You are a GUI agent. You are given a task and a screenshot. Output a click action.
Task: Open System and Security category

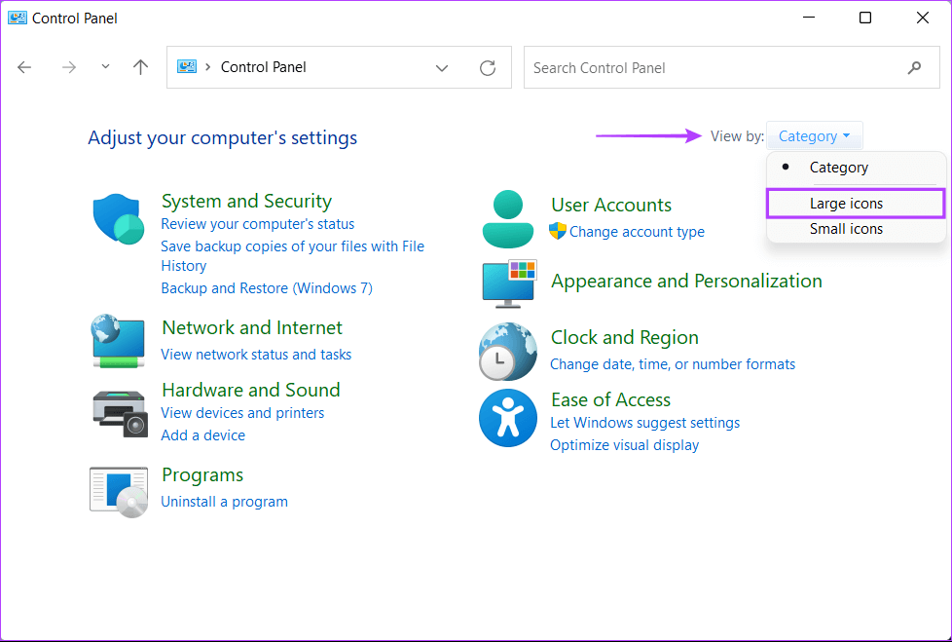246,201
